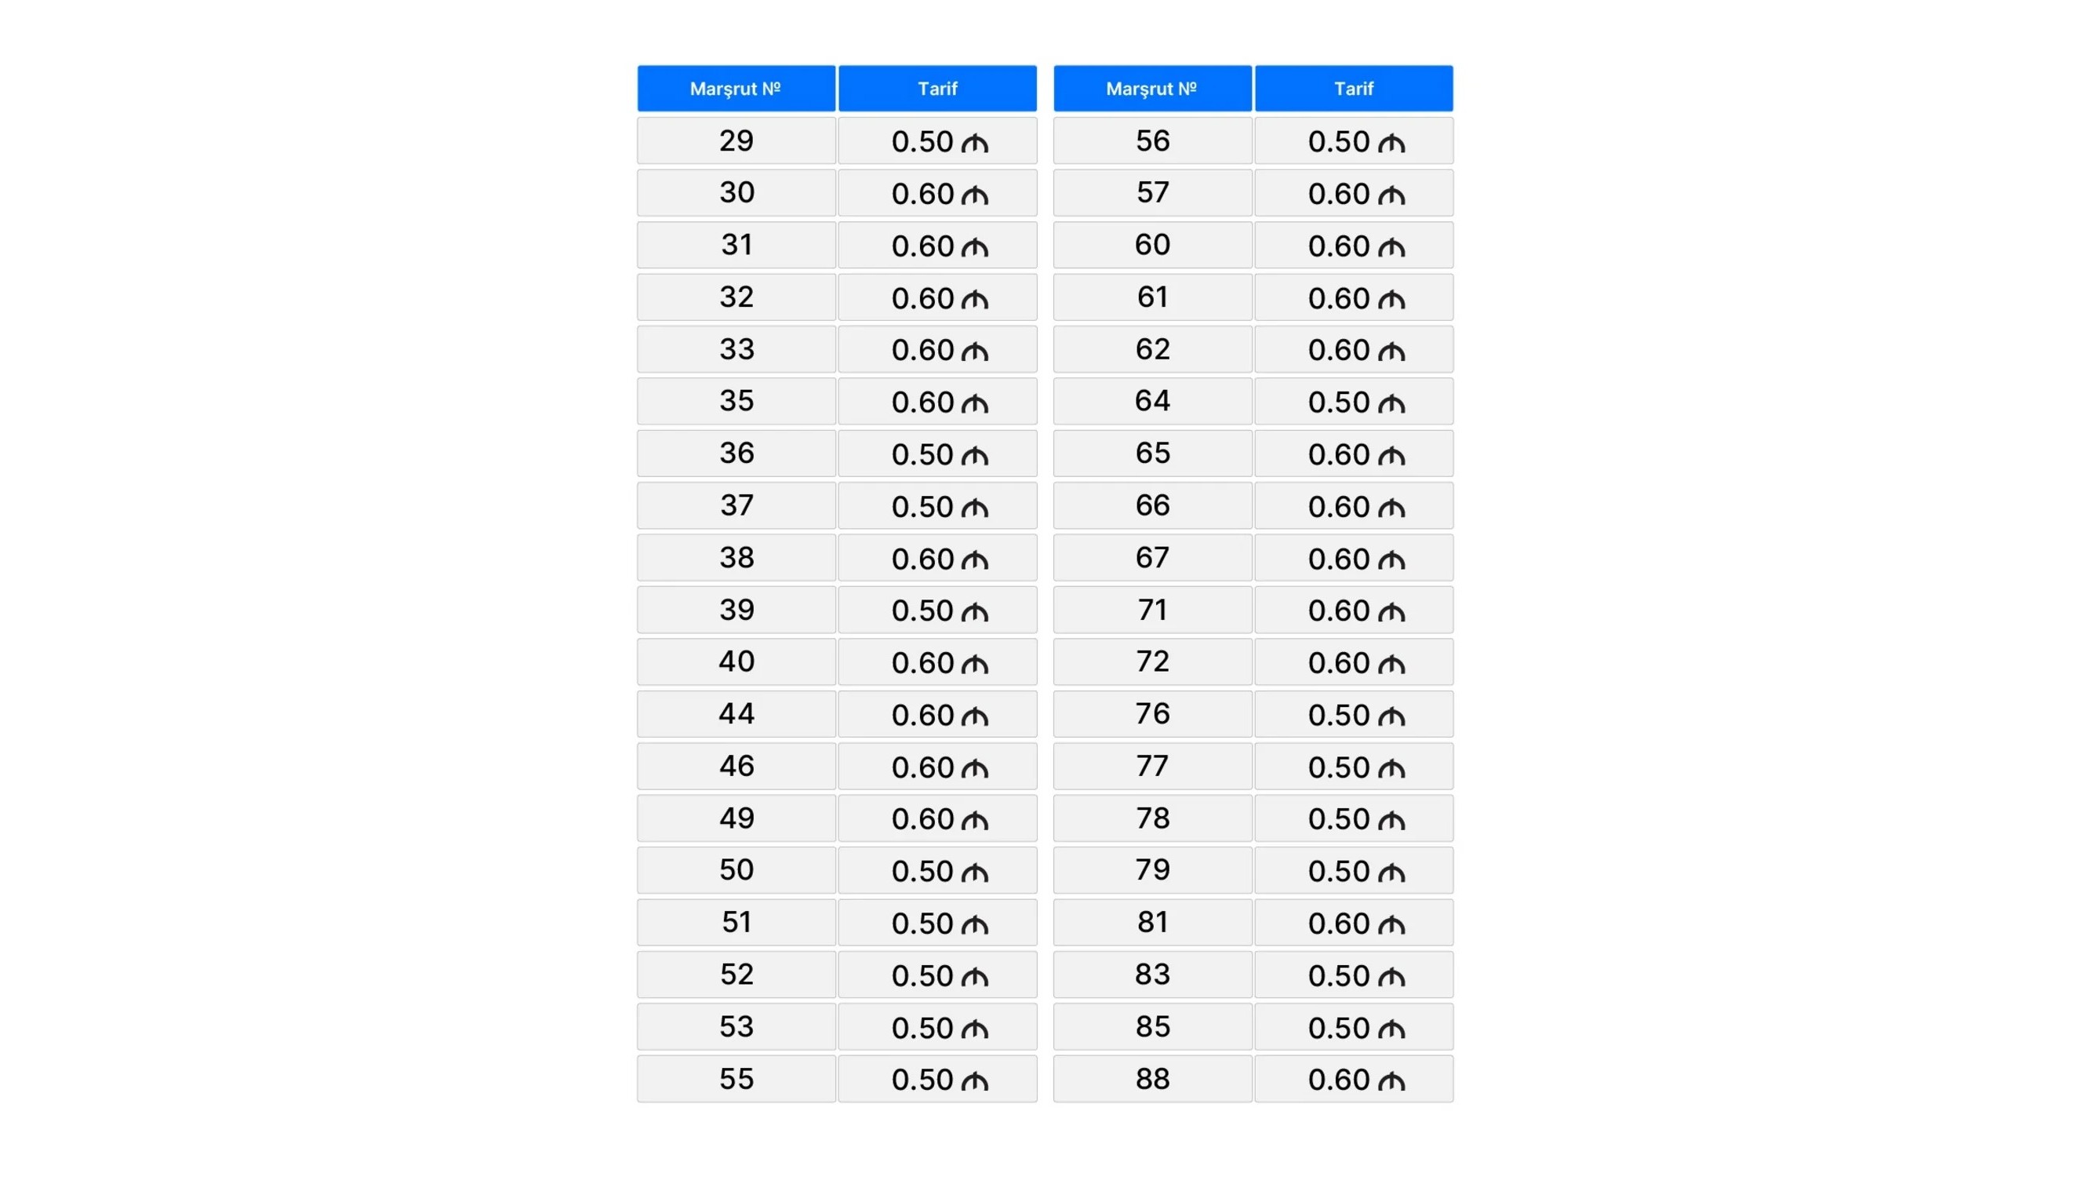The height and width of the screenshot is (1177, 2091).
Task: Select the route 33 number cell
Action: pyautogui.click(x=736, y=349)
